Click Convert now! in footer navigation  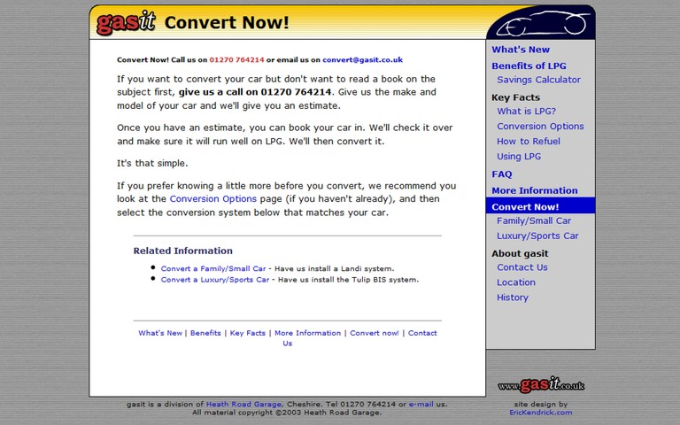[x=375, y=333]
